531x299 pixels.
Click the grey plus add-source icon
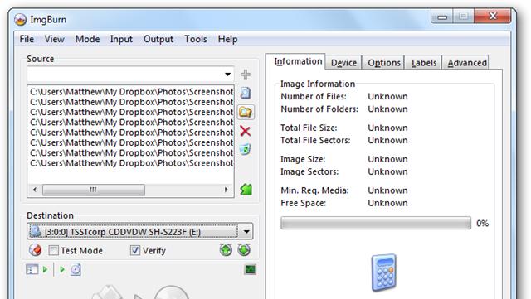(246, 74)
